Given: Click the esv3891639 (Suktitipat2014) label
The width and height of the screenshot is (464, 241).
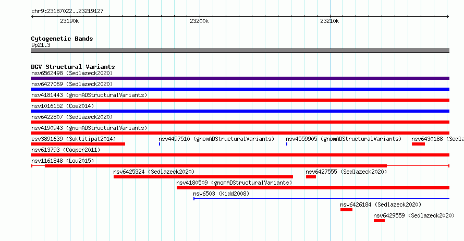Looking at the screenshot, I should click(x=74, y=139).
